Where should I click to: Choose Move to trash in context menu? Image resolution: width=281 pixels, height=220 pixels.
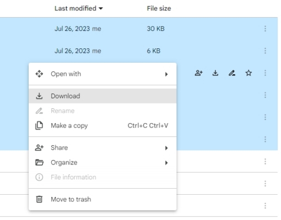(x=102, y=199)
